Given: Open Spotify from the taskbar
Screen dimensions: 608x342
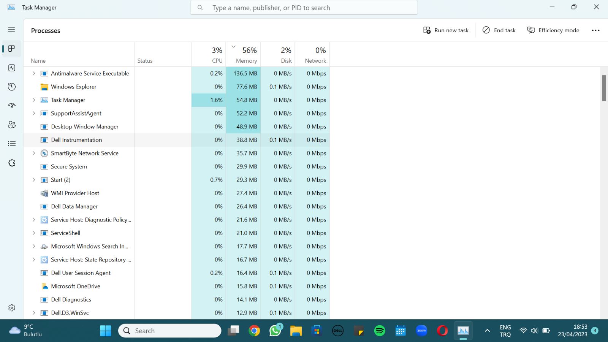Looking at the screenshot, I should point(380,331).
